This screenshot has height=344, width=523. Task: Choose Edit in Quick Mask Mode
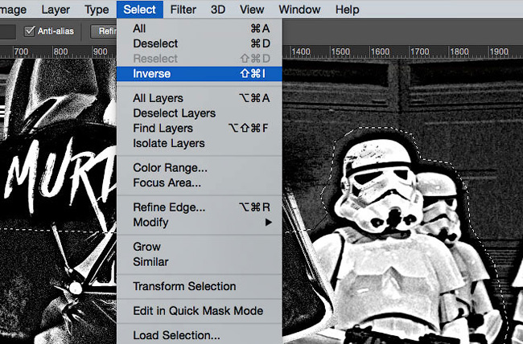200,311
